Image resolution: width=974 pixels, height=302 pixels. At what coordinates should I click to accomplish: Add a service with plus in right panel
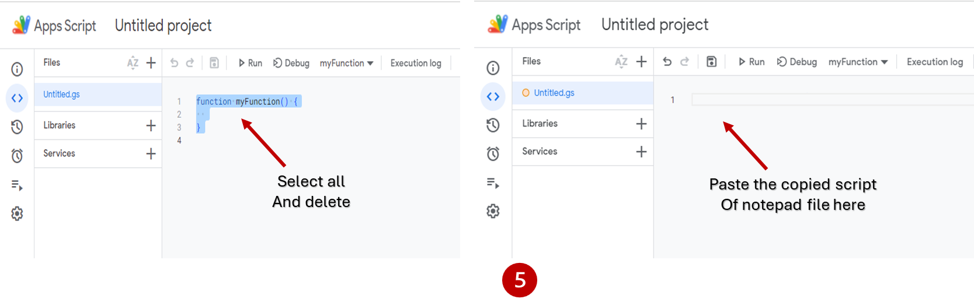tap(641, 152)
